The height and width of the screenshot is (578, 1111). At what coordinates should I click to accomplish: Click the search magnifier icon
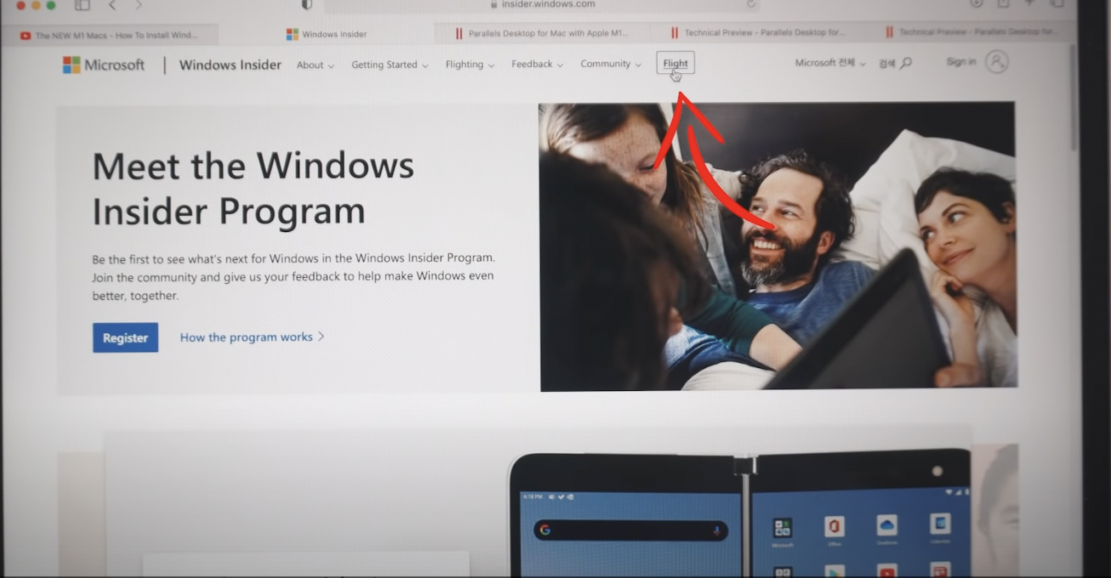pyautogui.click(x=906, y=63)
